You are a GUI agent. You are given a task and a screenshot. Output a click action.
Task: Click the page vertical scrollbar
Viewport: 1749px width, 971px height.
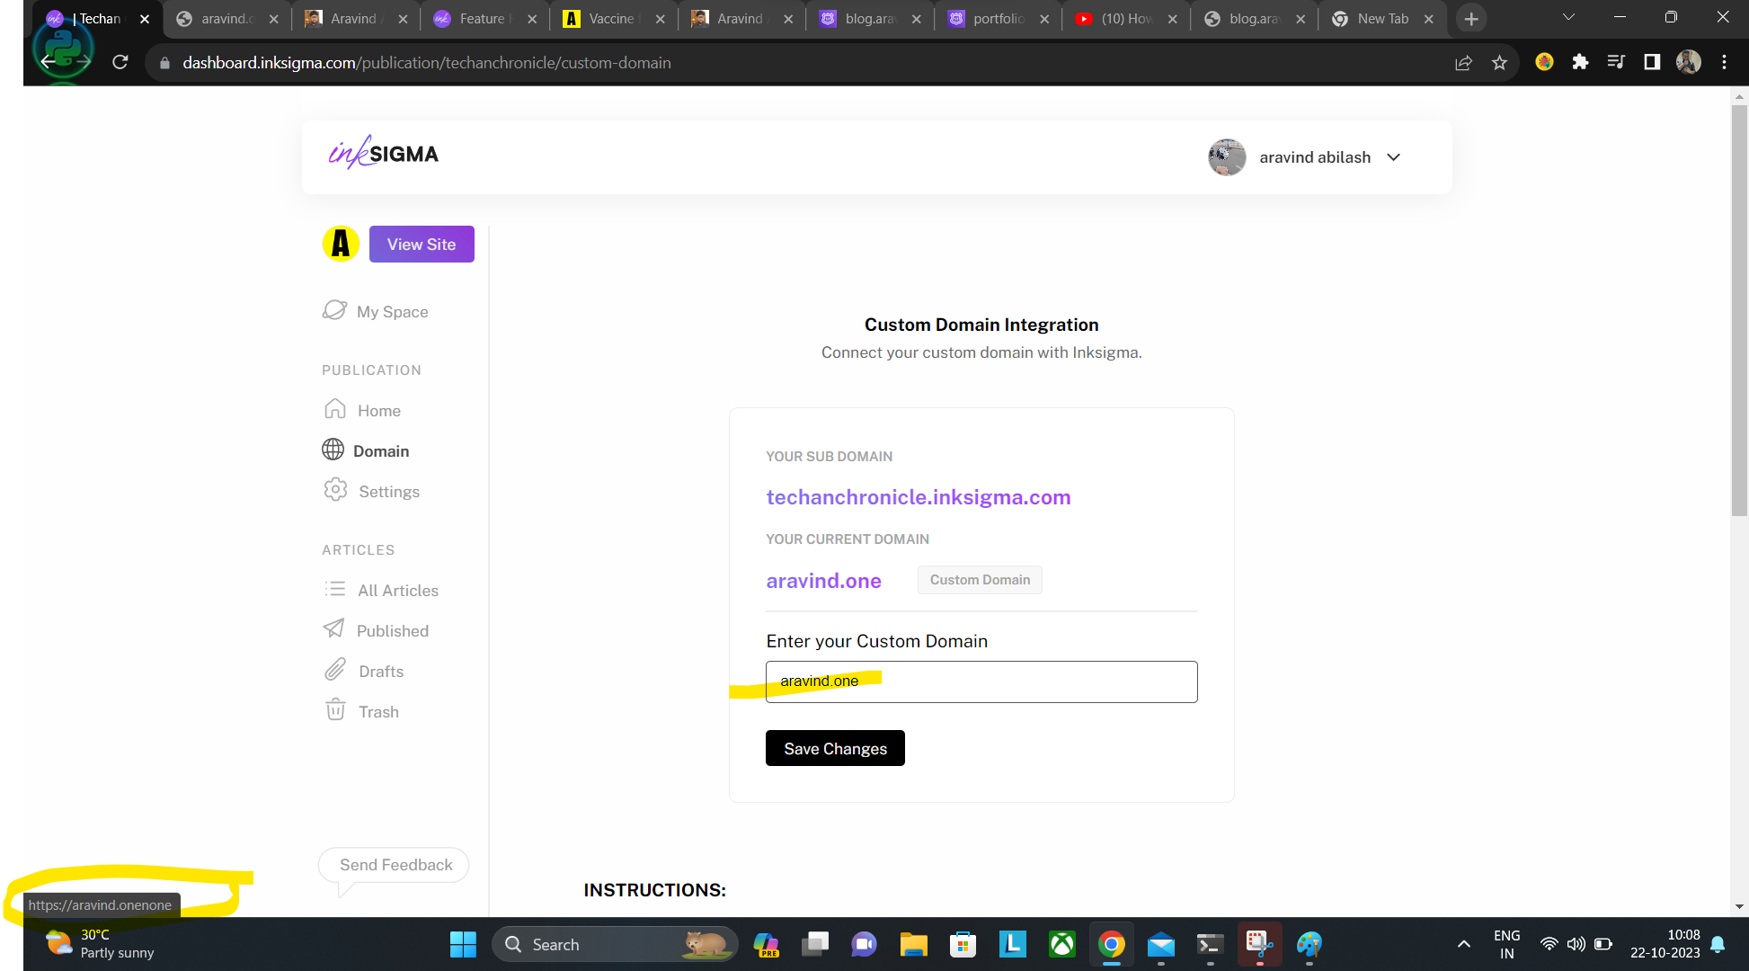coord(1739,310)
